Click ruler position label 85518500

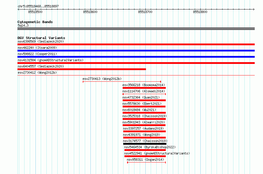pos(35,12)
